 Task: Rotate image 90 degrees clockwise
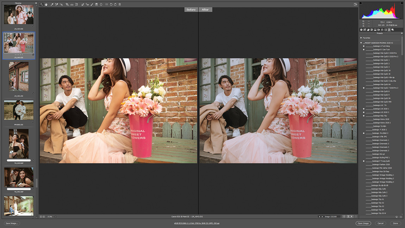point(115,5)
